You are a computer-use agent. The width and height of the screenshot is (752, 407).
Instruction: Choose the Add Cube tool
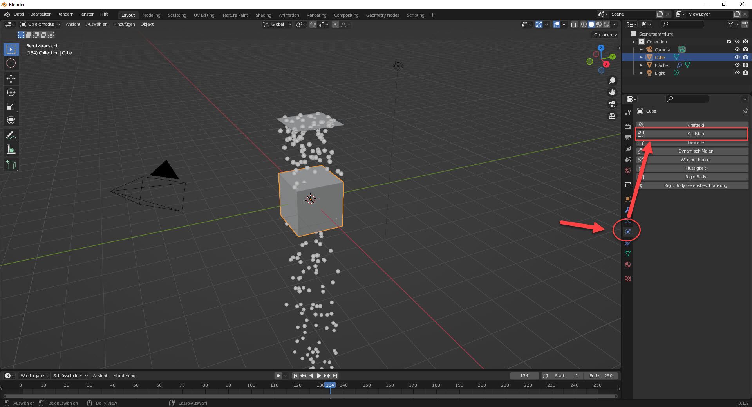click(11, 165)
